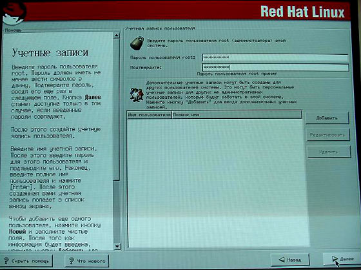Click the Полное имя column header
361x270 pixels.
click(237, 115)
